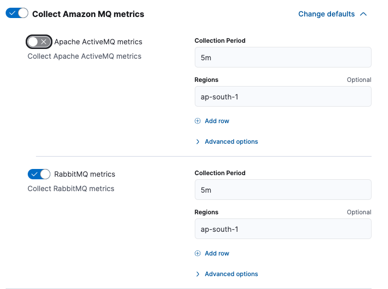The height and width of the screenshot is (289, 388).
Task: Click ActiveMQ Regions field with ap-south-1
Action: click(x=283, y=97)
